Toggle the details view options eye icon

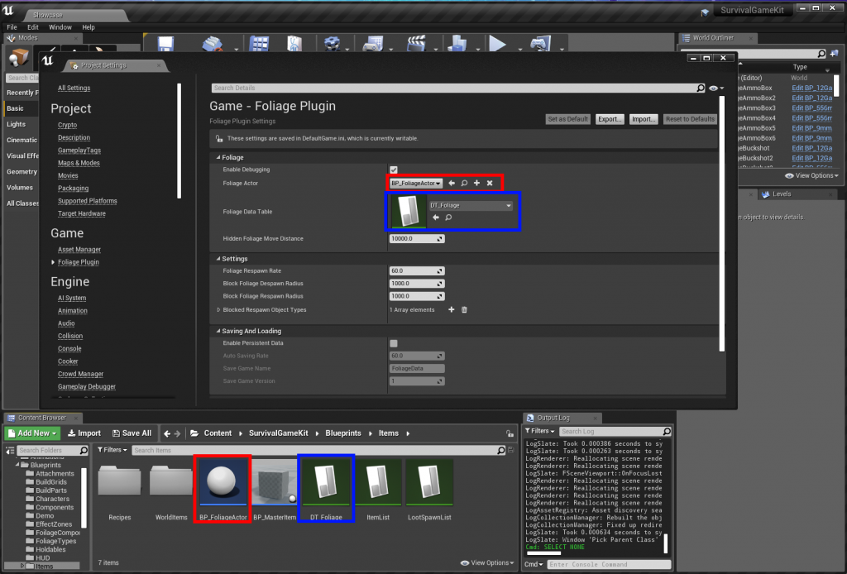(x=714, y=88)
